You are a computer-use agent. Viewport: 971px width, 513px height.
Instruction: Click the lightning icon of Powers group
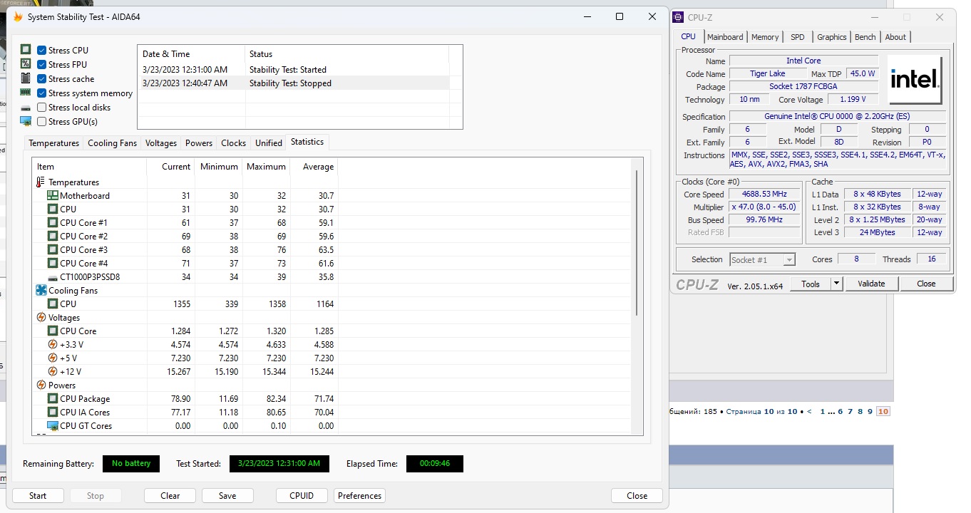[41, 385]
